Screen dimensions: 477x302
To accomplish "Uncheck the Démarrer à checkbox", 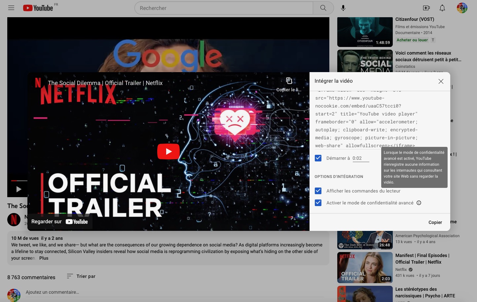I will click(x=318, y=158).
